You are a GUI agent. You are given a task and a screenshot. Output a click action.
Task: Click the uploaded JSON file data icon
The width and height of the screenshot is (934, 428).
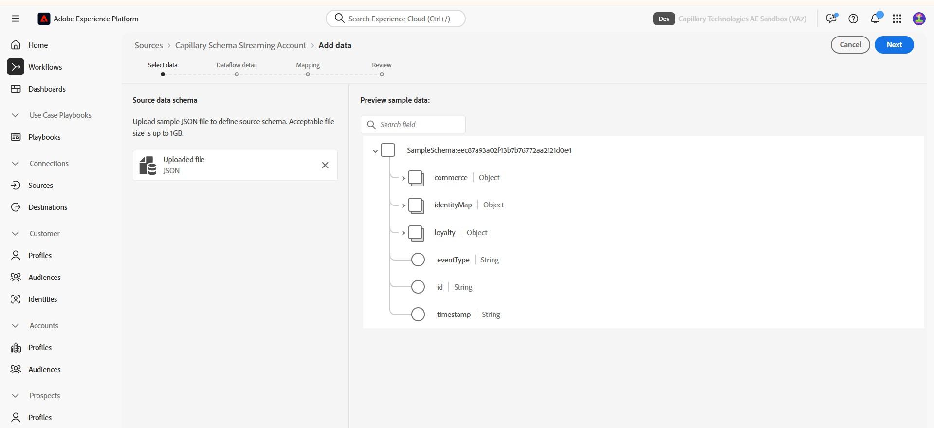[x=148, y=165]
